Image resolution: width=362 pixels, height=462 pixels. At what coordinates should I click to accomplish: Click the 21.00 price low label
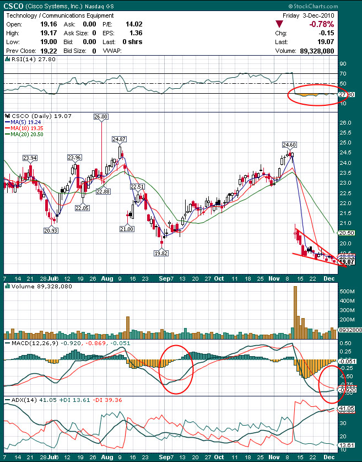click(x=127, y=229)
